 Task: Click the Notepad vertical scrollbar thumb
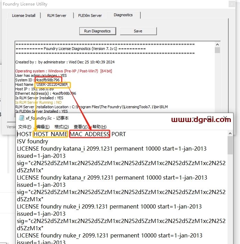230,145
